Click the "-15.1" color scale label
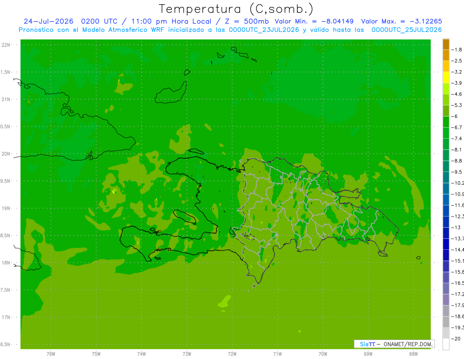 point(457,261)
